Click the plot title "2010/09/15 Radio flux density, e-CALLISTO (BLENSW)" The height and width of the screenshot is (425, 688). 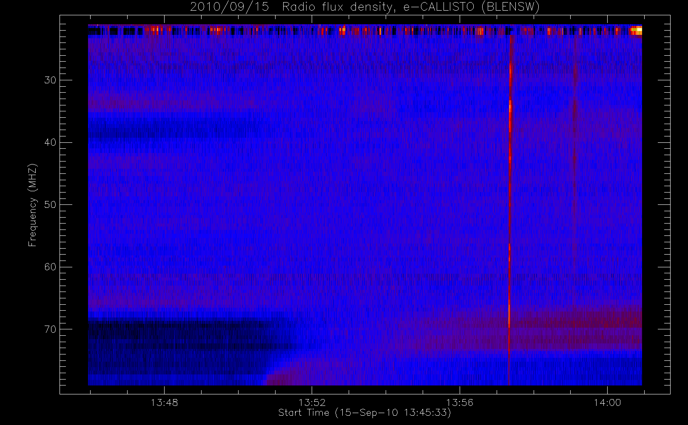(364, 7)
